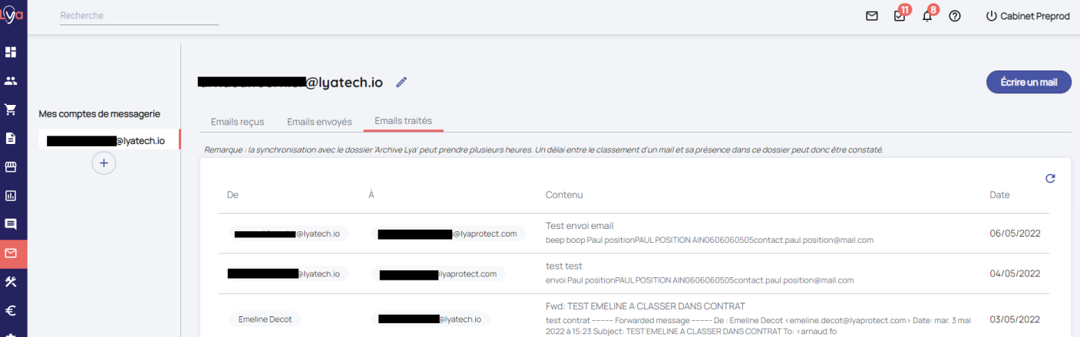The width and height of the screenshot is (1080, 337).
Task: Open tasks checklist with 11 badge
Action: [900, 16]
